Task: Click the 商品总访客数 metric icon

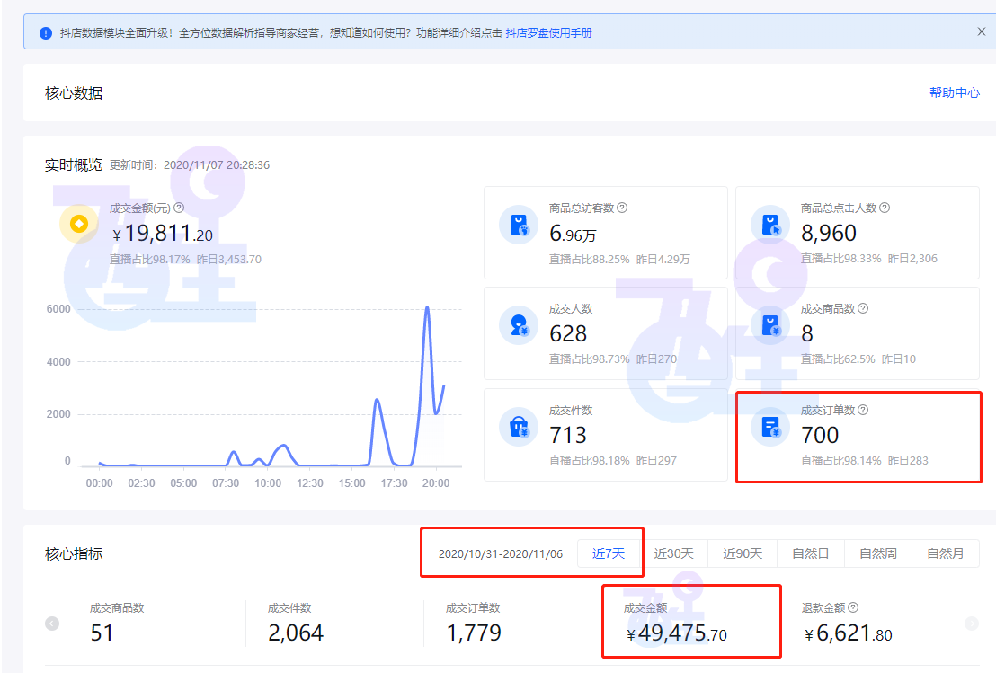Action: click(519, 226)
